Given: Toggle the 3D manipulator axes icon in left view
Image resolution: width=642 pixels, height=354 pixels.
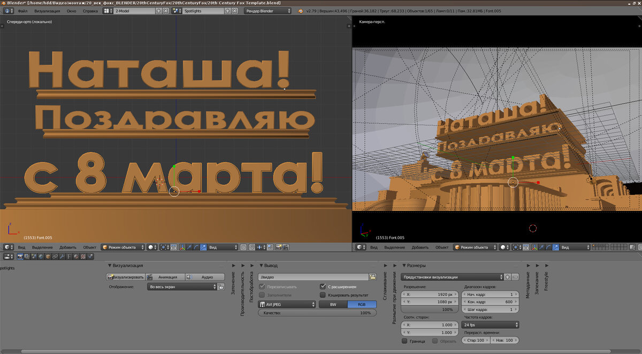Looking at the screenshot, I should (182, 247).
